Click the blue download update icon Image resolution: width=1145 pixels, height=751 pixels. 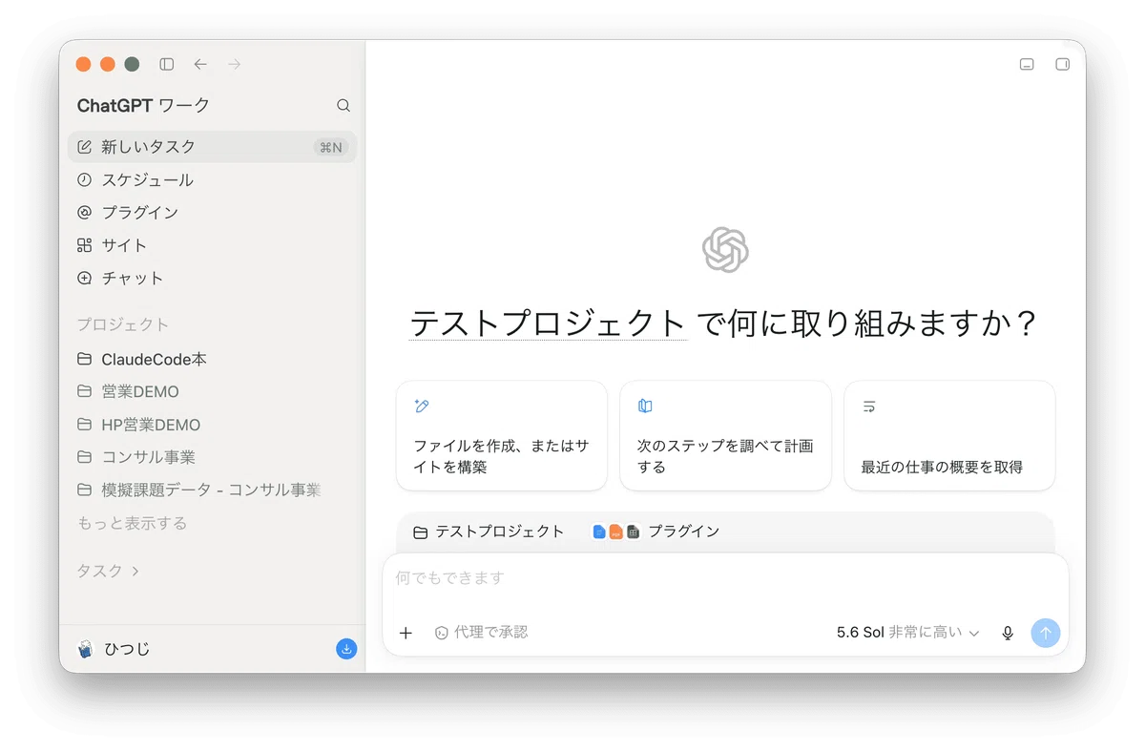pyautogui.click(x=346, y=649)
